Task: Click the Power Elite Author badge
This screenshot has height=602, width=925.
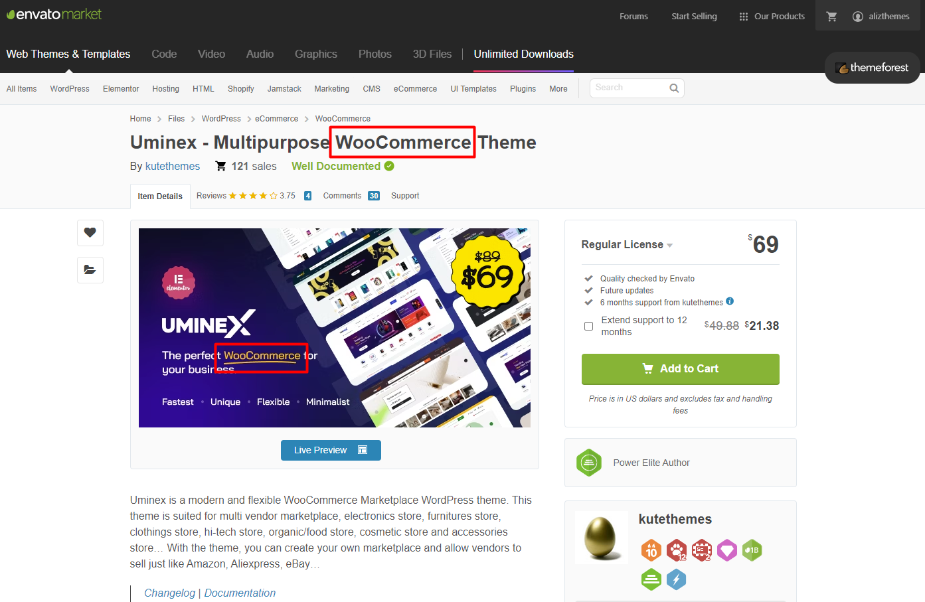Action: click(x=589, y=463)
